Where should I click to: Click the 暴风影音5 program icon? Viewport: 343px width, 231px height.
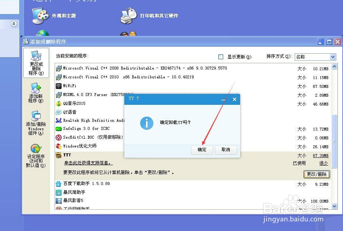click(x=58, y=200)
